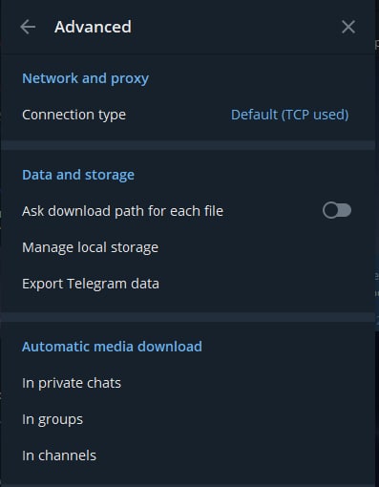Click the divider below Connection type row
This screenshot has height=487, width=379.
pos(188,145)
